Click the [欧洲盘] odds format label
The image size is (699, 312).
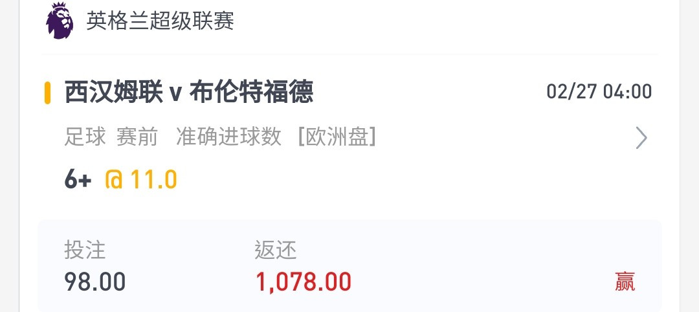coord(337,137)
